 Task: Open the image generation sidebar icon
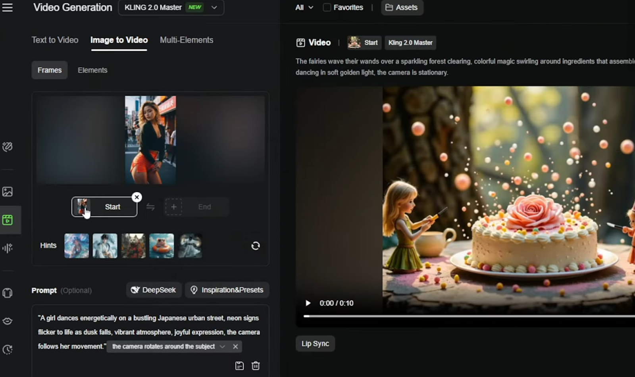pyautogui.click(x=8, y=192)
